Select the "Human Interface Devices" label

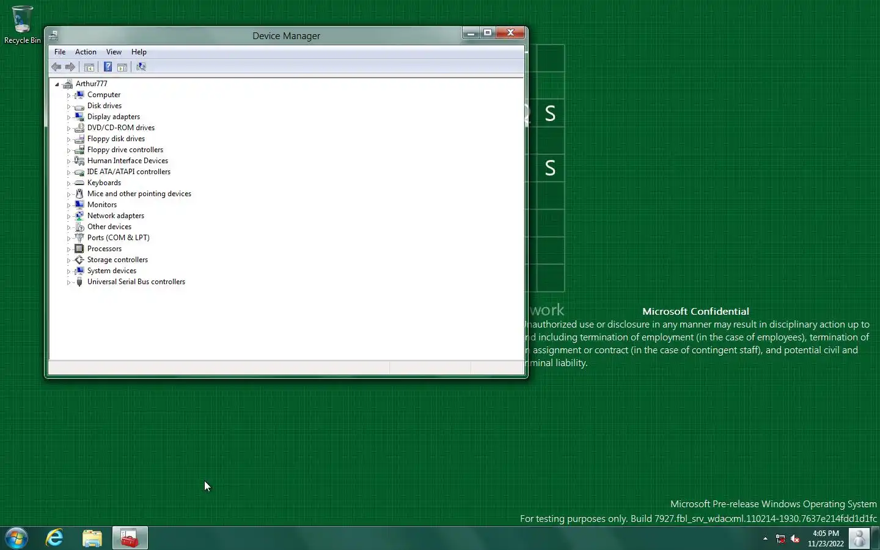[x=128, y=161]
